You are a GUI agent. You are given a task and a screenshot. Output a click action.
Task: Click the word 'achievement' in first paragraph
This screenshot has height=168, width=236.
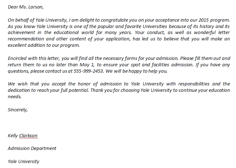click(21, 33)
